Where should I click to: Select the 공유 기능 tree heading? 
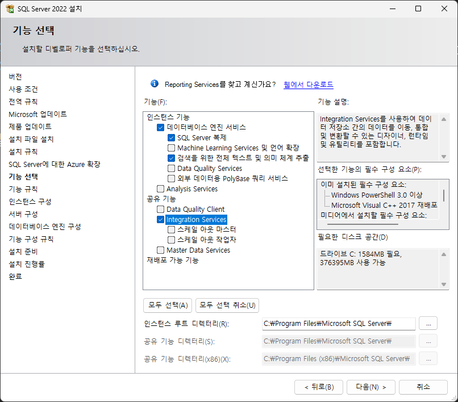coord(161,199)
